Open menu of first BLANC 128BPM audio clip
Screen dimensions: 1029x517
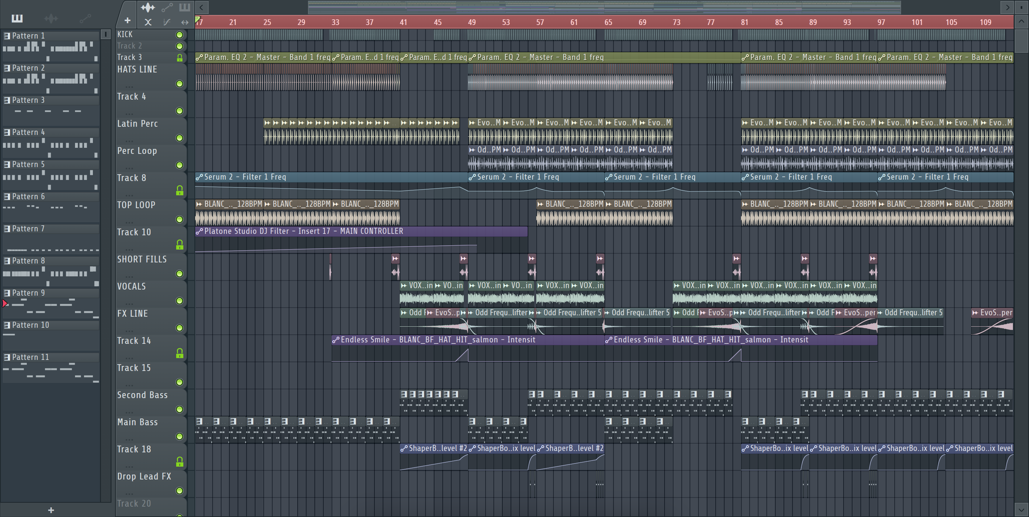point(199,204)
